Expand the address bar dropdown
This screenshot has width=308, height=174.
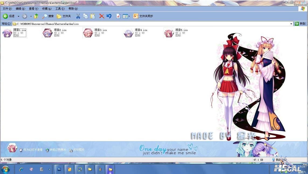[x=291, y=24]
